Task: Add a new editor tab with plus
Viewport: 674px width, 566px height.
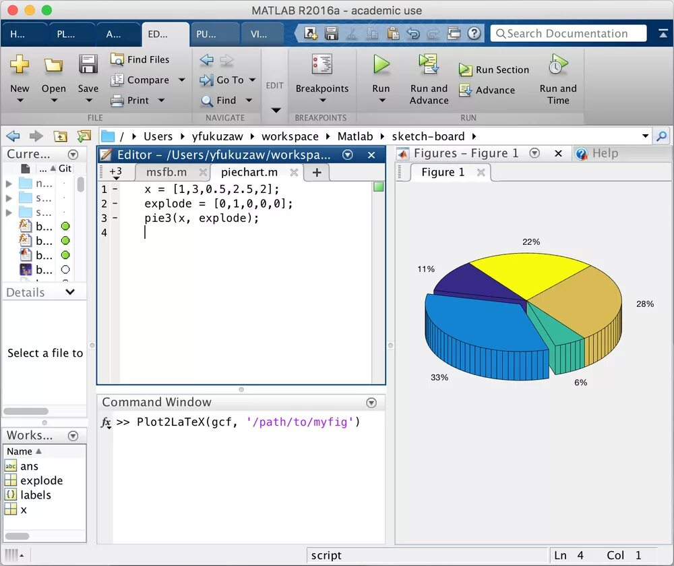Action: point(317,173)
